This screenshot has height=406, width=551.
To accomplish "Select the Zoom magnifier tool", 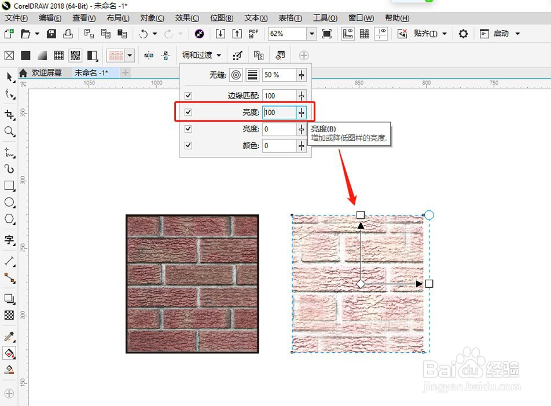I will [x=9, y=132].
